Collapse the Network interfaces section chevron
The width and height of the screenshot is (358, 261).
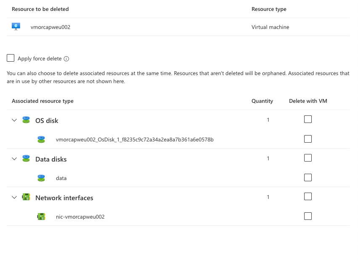click(x=14, y=198)
